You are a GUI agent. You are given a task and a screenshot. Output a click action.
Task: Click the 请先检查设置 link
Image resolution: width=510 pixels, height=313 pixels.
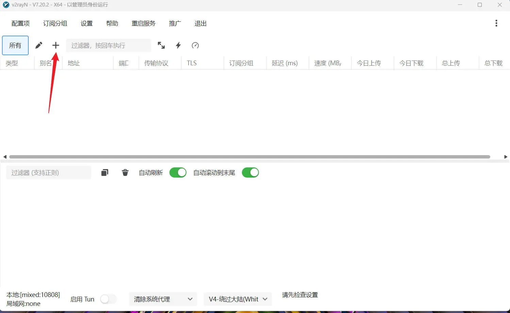pyautogui.click(x=300, y=295)
